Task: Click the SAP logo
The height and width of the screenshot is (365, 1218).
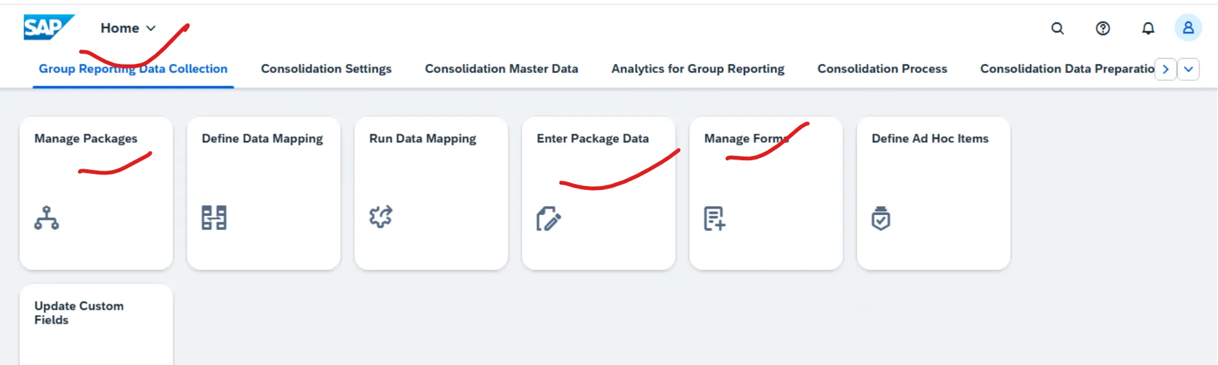Action: (x=48, y=28)
